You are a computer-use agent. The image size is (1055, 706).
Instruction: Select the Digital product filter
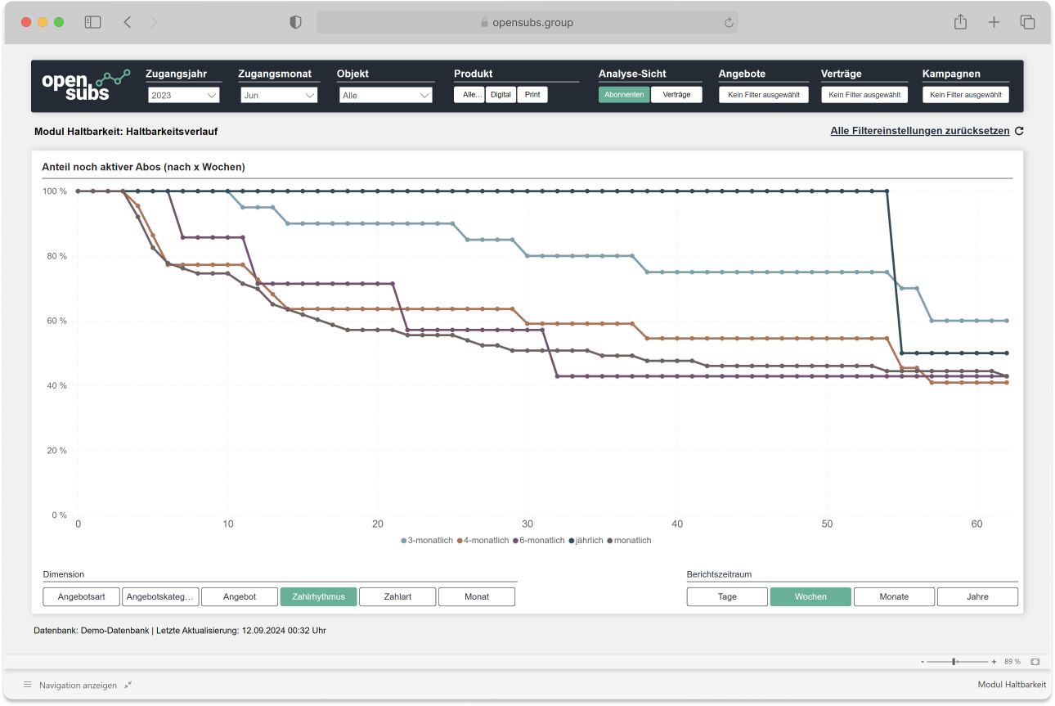tap(501, 95)
